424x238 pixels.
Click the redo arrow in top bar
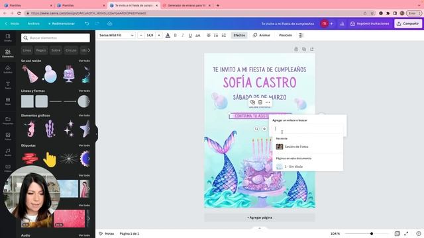pos(97,24)
